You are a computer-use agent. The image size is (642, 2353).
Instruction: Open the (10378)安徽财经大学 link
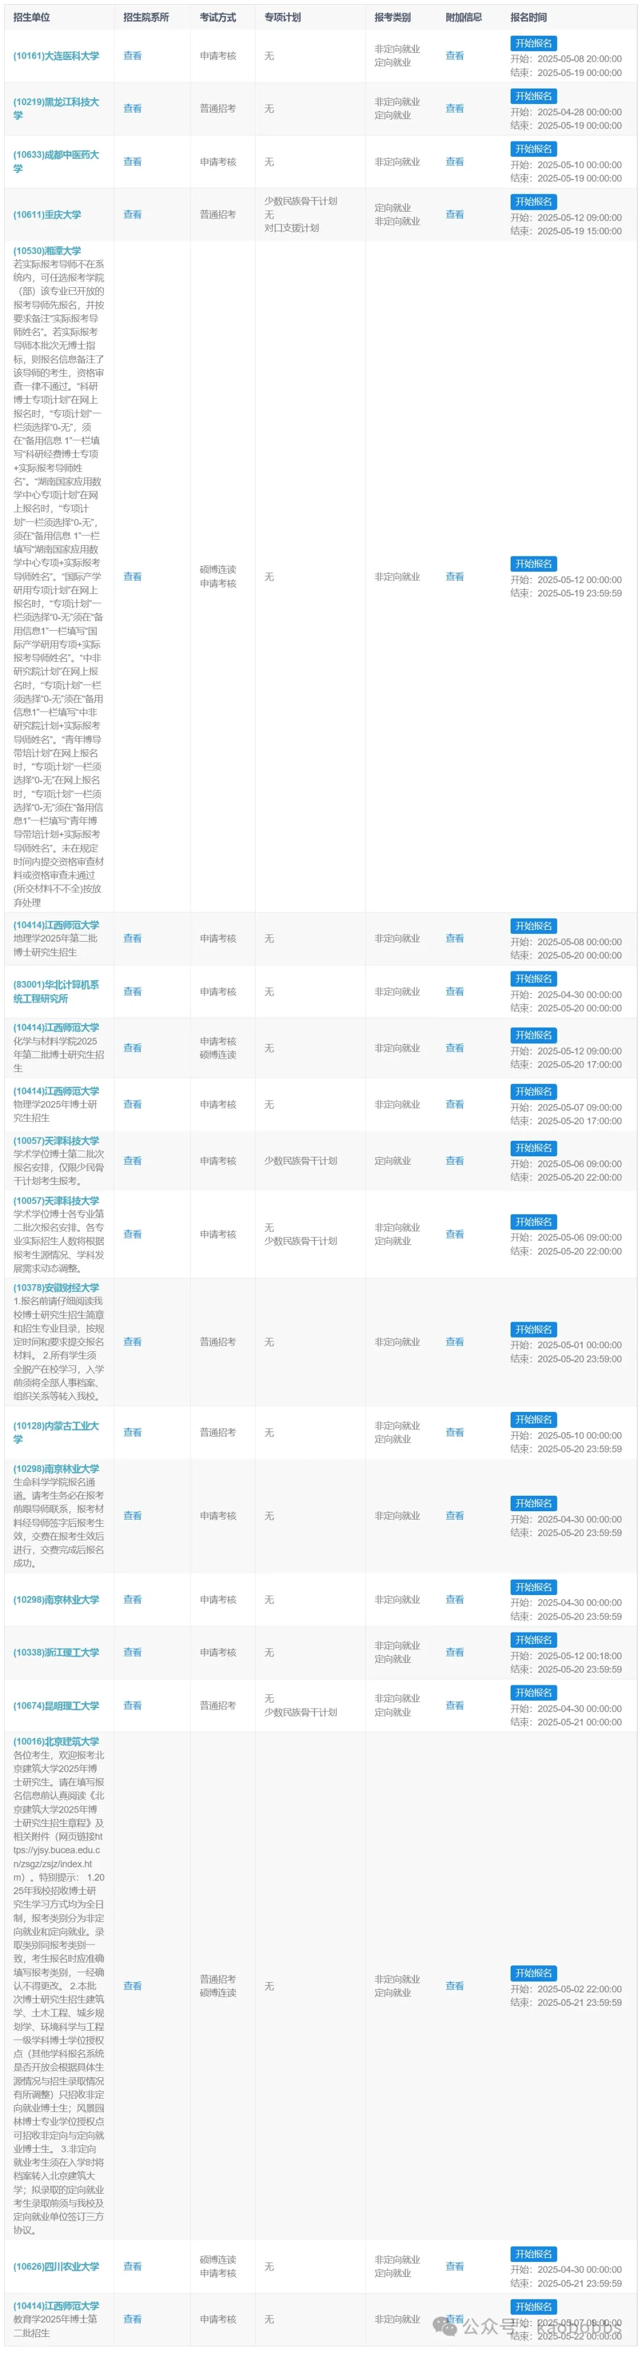(x=56, y=1288)
